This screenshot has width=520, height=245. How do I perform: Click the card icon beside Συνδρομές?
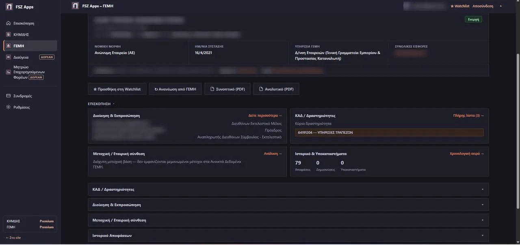click(9, 96)
